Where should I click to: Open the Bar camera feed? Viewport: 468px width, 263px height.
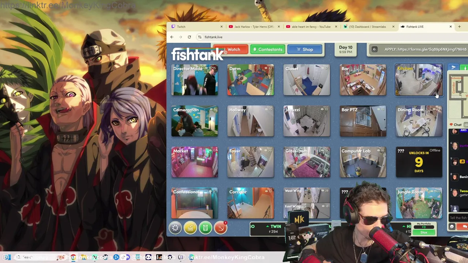[363, 80]
